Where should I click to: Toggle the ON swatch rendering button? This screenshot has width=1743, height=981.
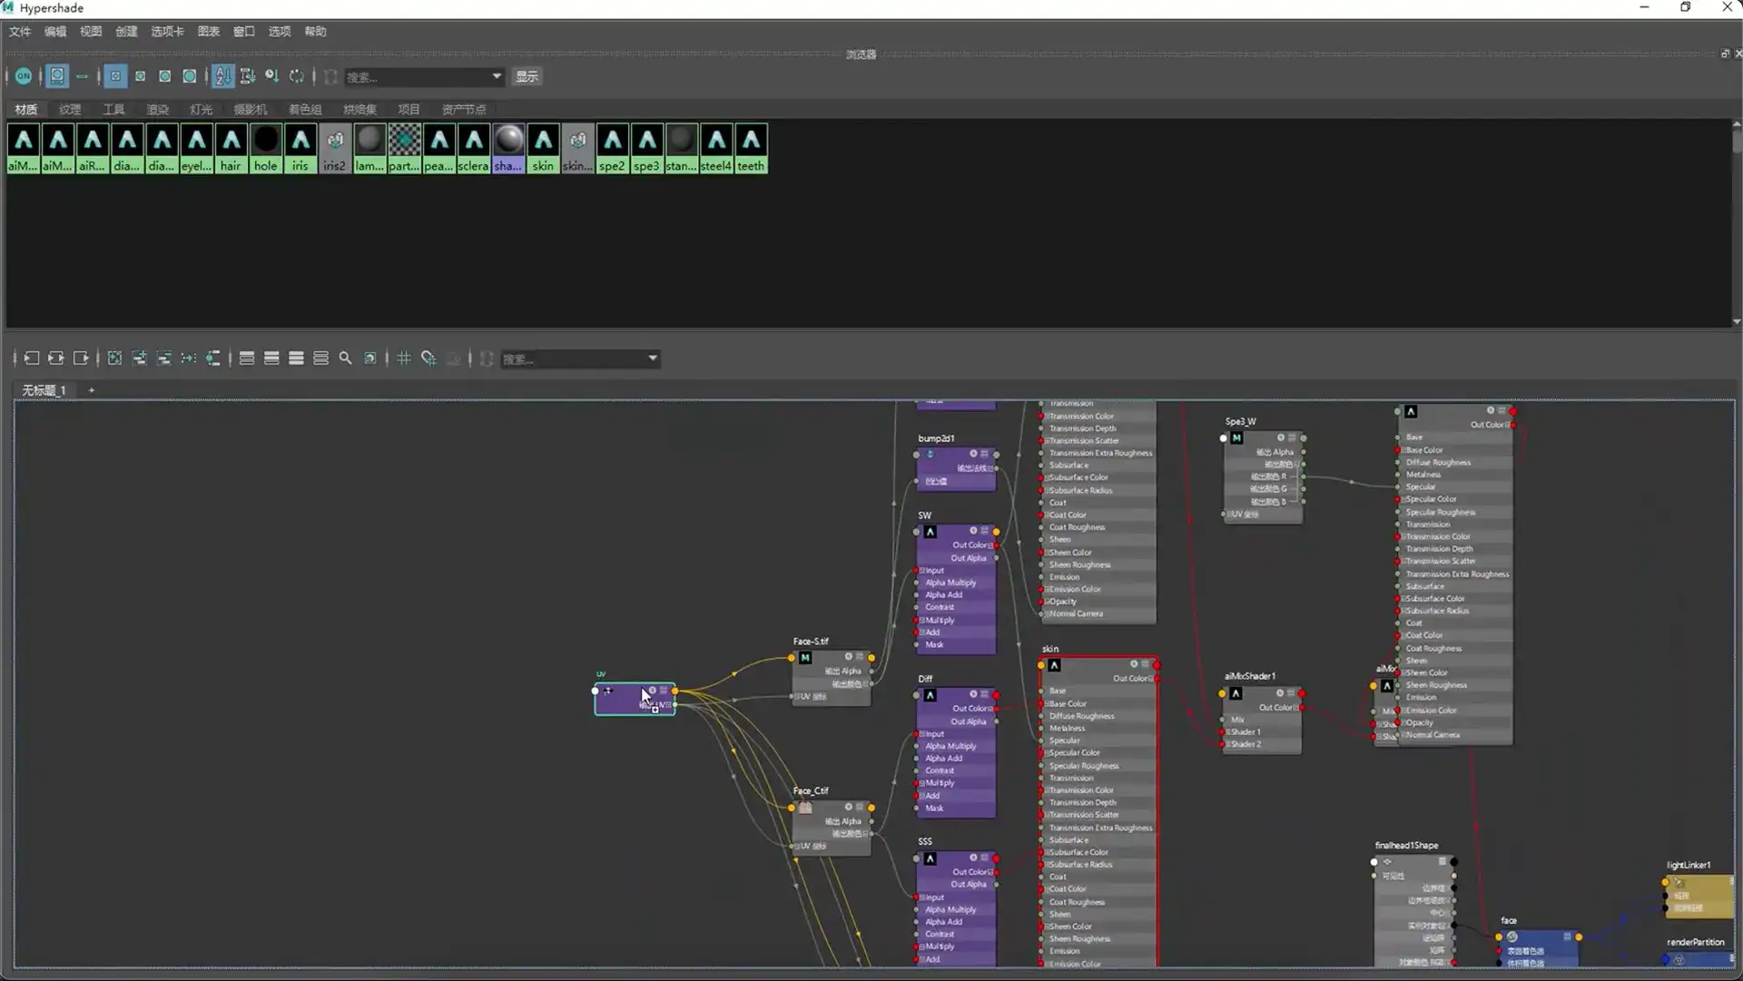point(24,76)
